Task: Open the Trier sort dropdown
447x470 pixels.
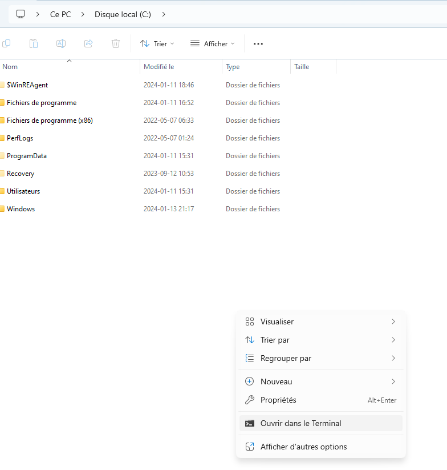Action: (157, 43)
